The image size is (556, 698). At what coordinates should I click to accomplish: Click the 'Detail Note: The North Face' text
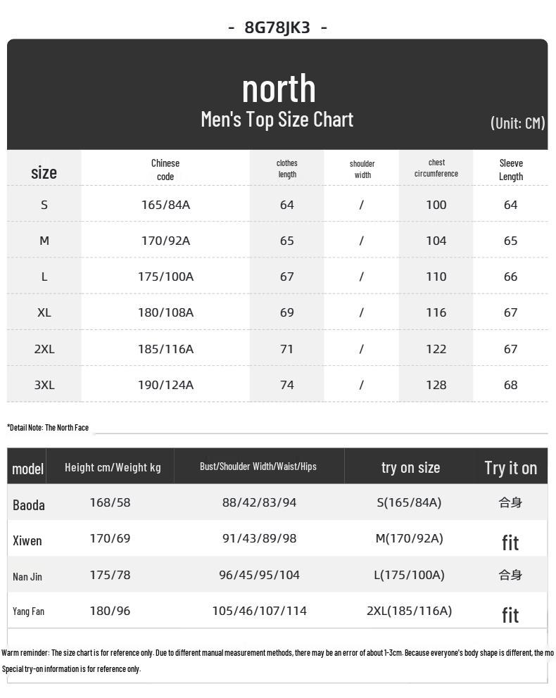click(x=48, y=427)
